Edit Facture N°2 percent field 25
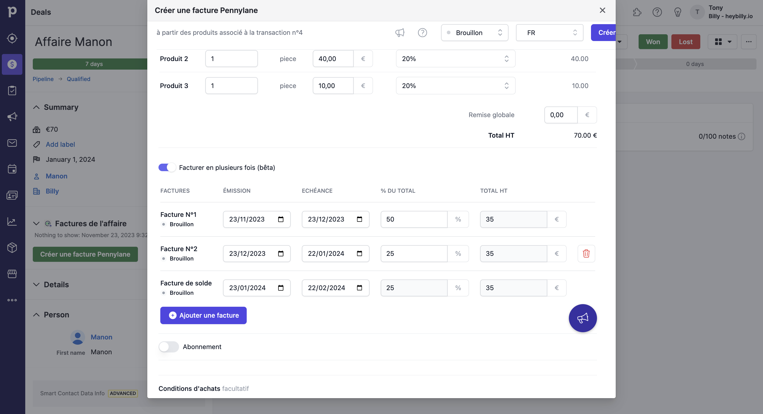763x414 pixels. [414, 253]
